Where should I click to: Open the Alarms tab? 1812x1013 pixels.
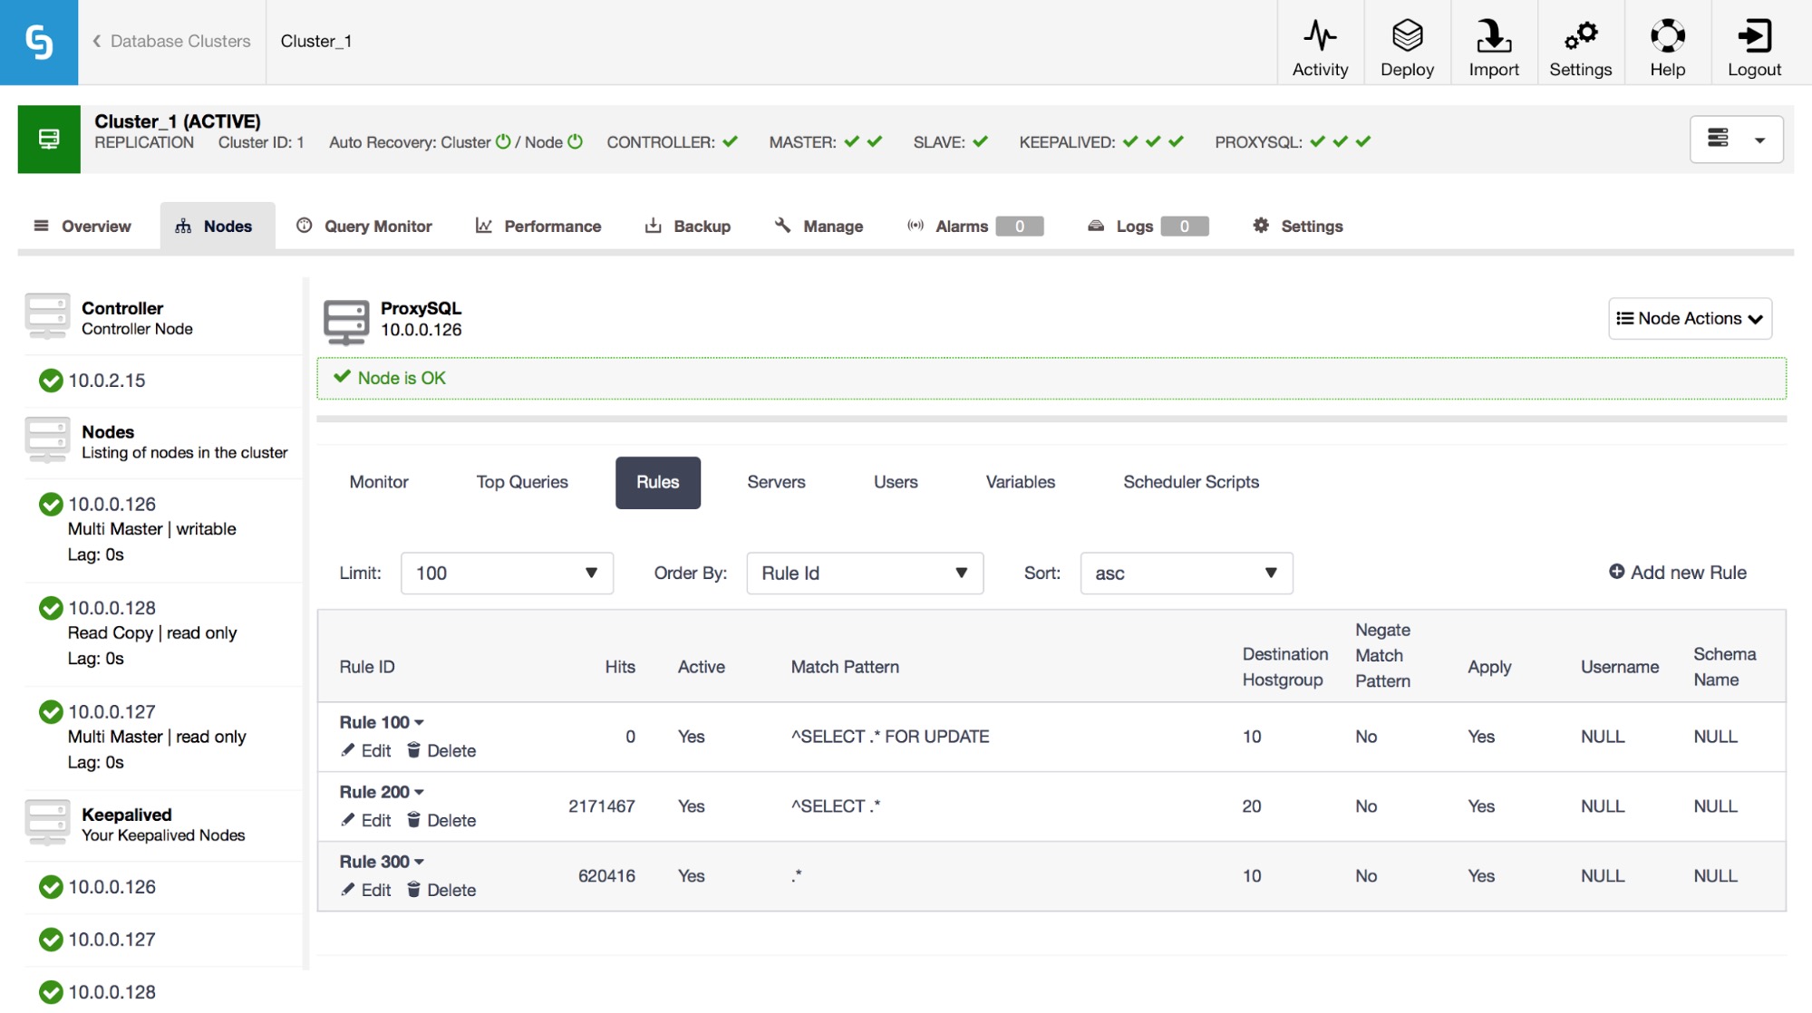point(974,226)
